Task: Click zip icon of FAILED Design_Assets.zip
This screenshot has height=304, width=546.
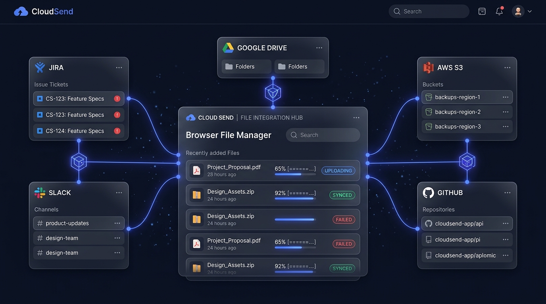Action: (196, 219)
